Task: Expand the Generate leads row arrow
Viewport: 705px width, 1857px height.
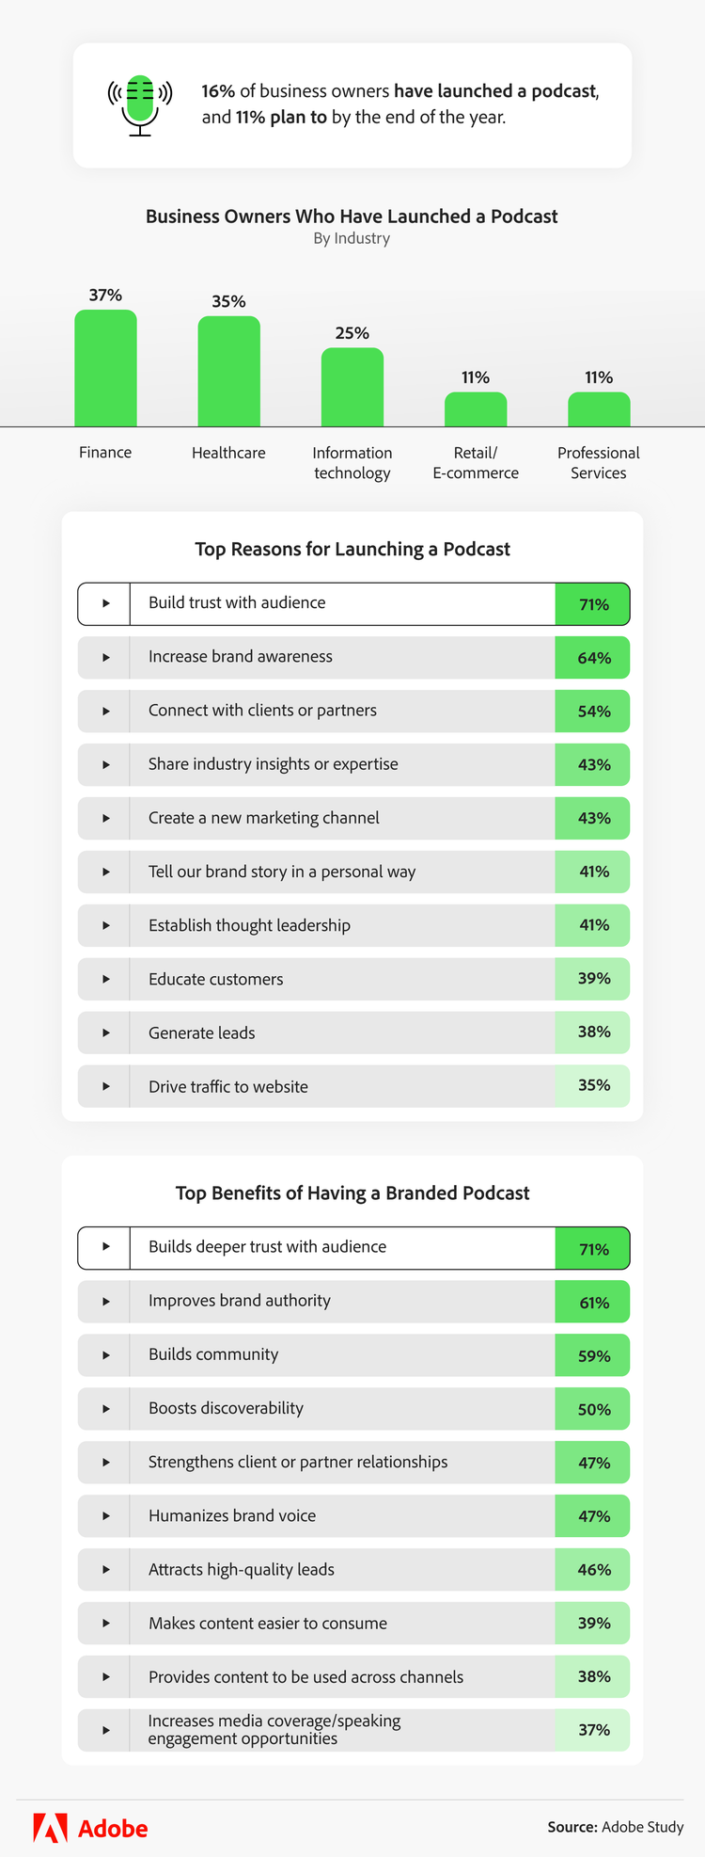Action: (x=105, y=1033)
